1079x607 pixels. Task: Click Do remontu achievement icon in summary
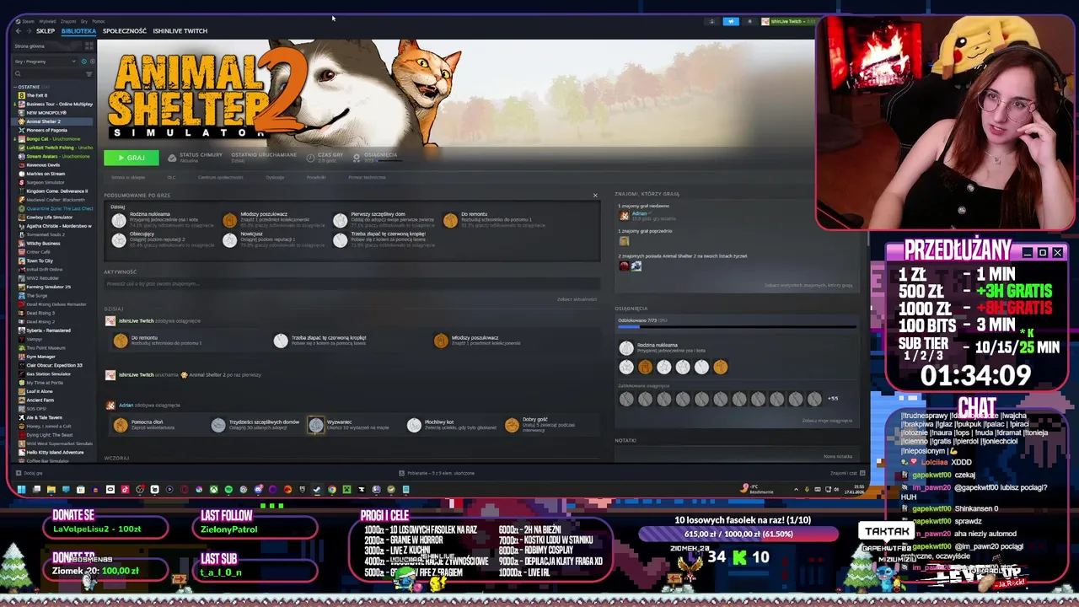coord(450,221)
